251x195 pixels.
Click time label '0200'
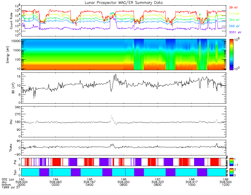[55, 185]
